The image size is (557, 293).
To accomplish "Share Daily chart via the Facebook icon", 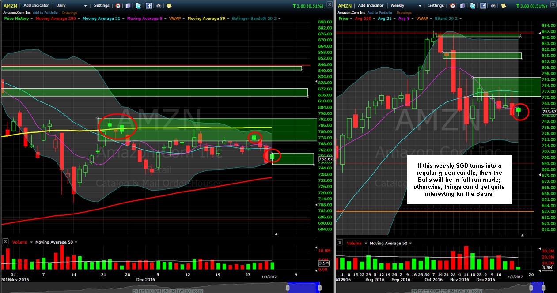I will point(149,6).
